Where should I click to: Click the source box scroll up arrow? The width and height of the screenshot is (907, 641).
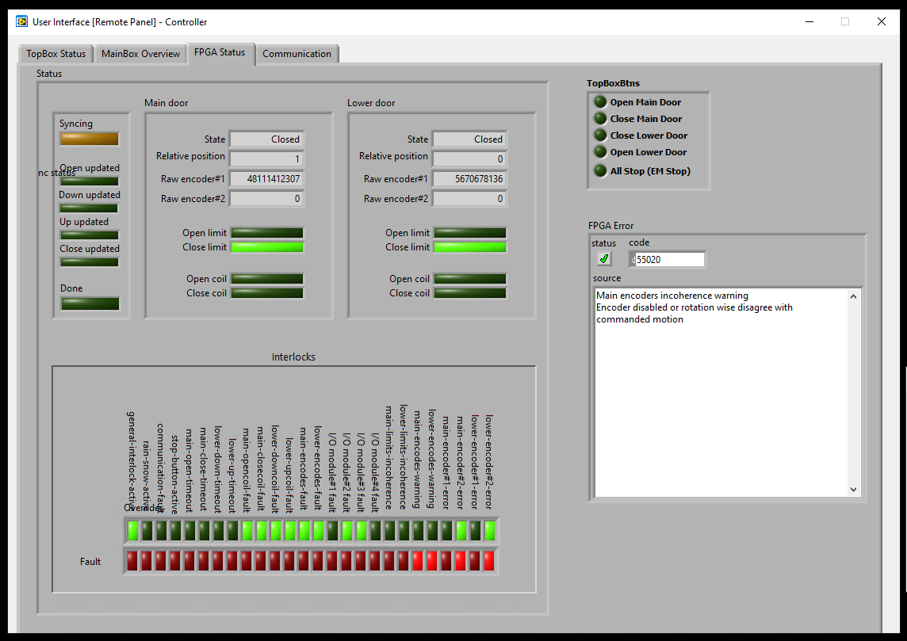tap(853, 296)
